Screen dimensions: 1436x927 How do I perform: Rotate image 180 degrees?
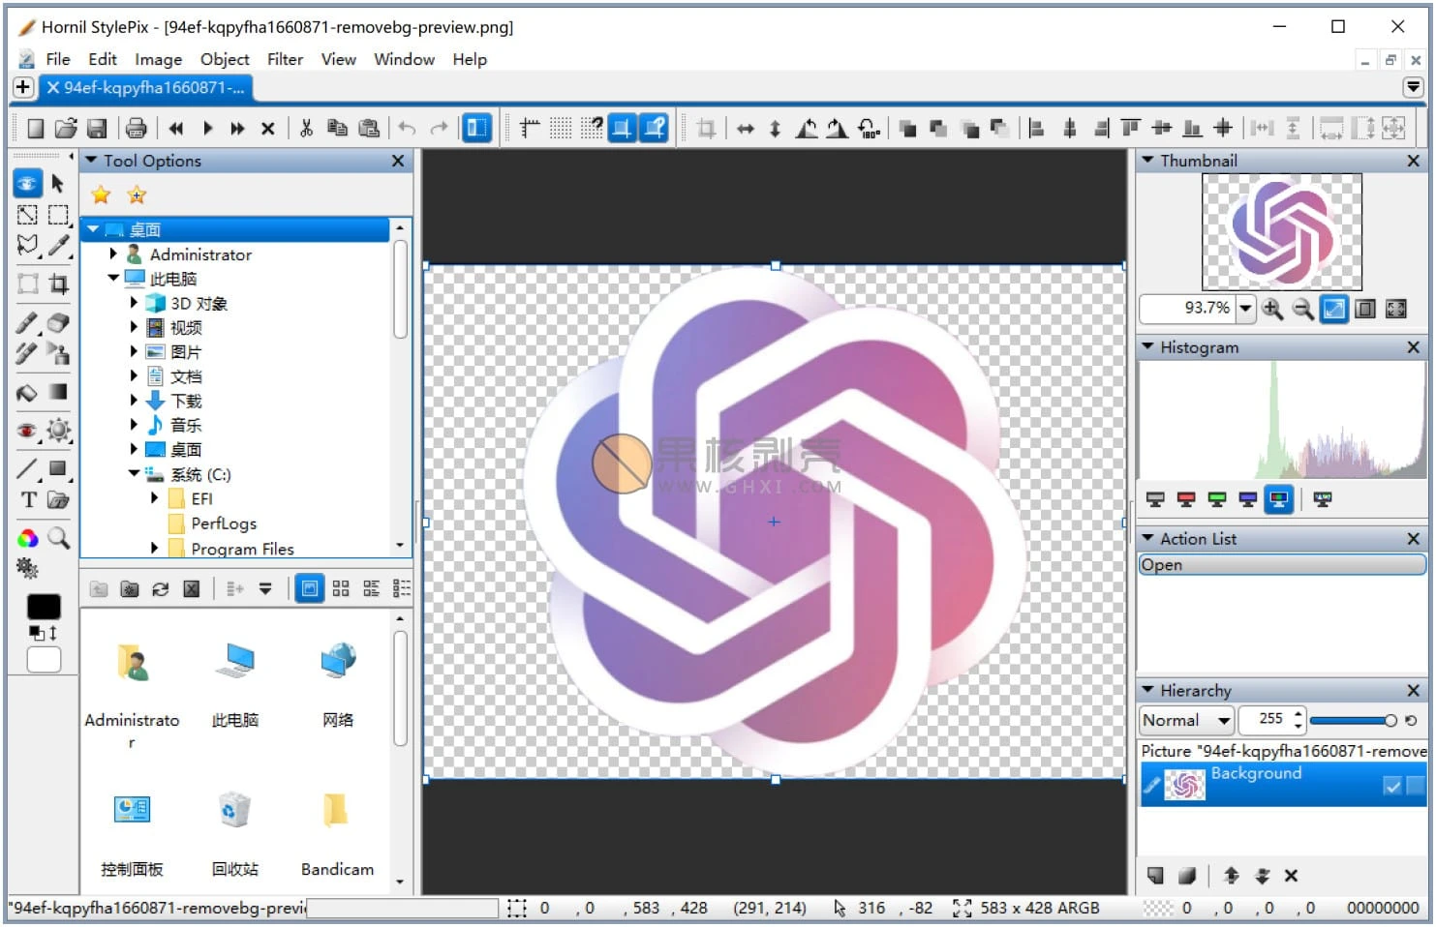(869, 128)
